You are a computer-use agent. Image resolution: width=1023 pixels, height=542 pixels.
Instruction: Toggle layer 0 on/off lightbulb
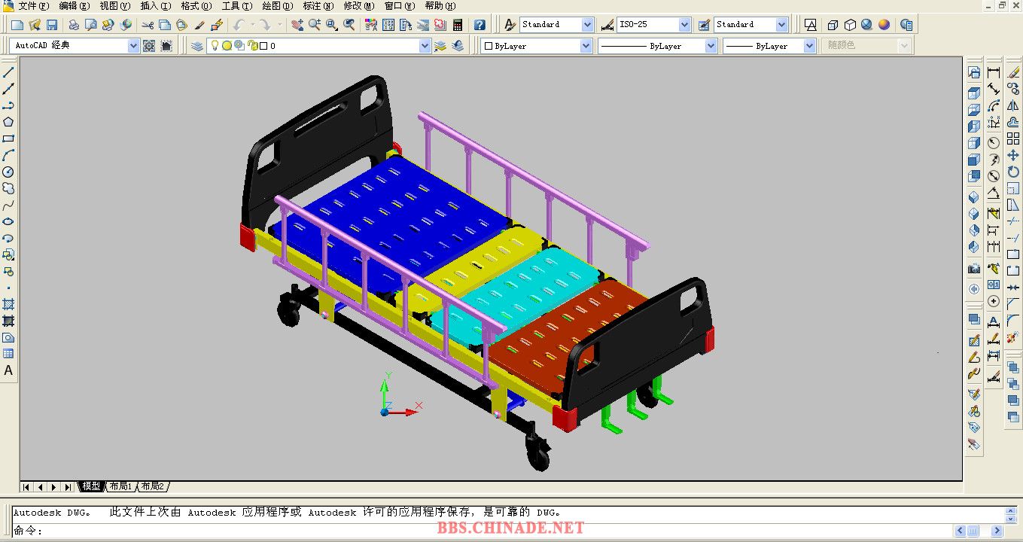pos(215,46)
